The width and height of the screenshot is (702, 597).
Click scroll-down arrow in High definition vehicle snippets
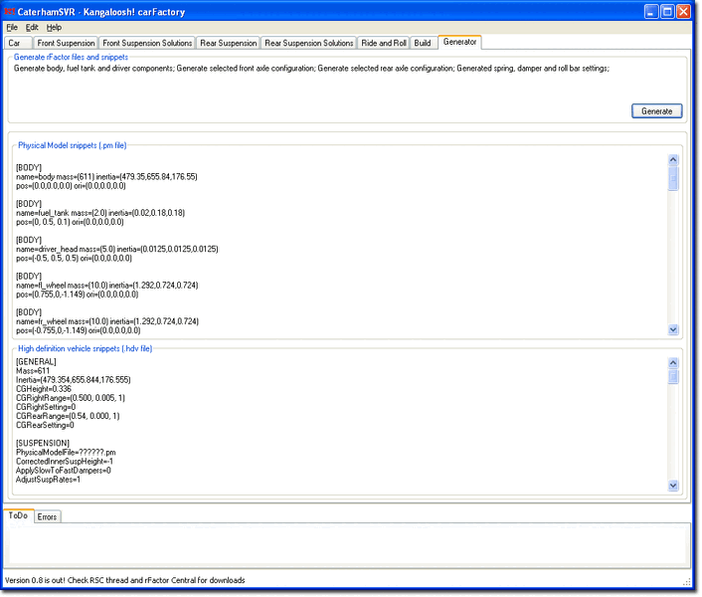[673, 486]
